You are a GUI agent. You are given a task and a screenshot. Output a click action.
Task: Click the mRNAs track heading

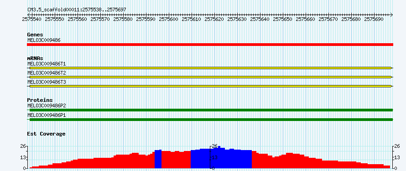tap(35, 58)
